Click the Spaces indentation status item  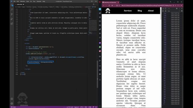point(77,107)
